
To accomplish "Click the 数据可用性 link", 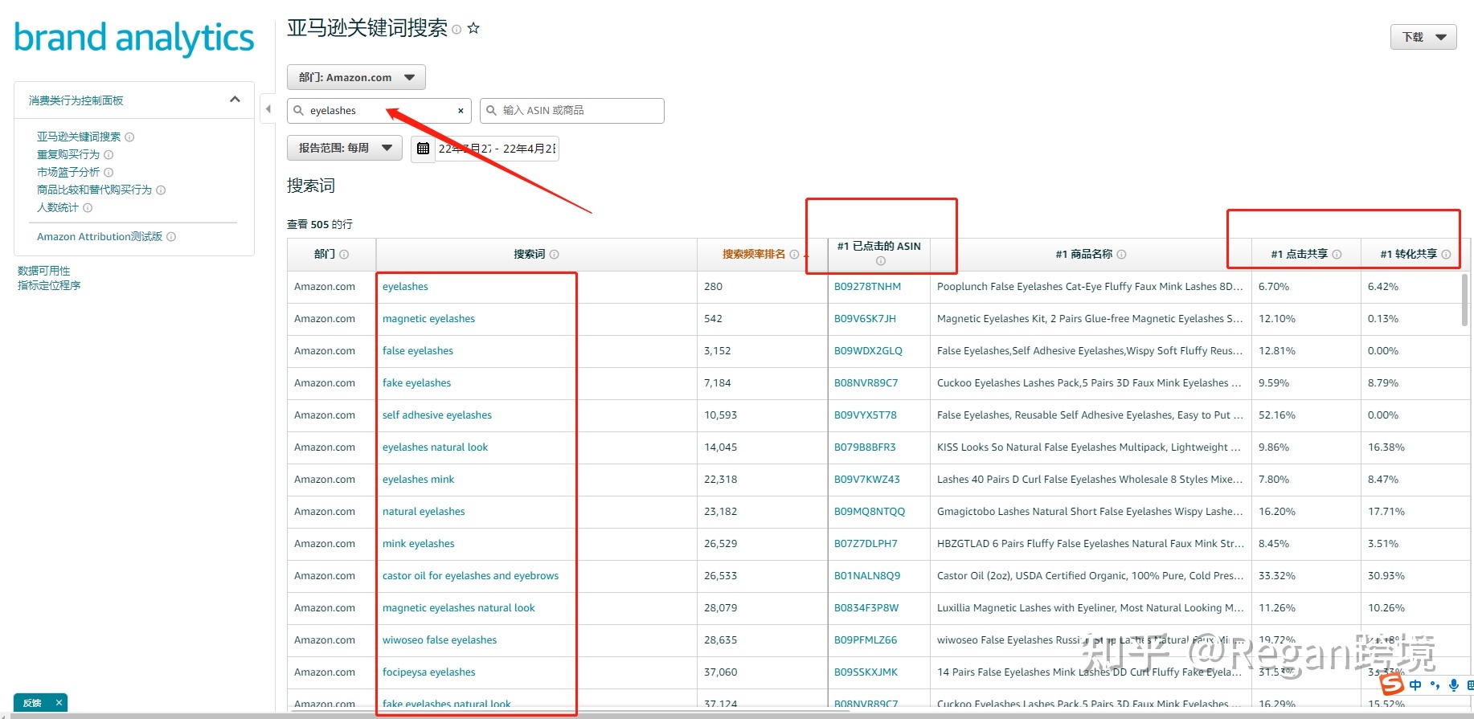I will tap(44, 272).
